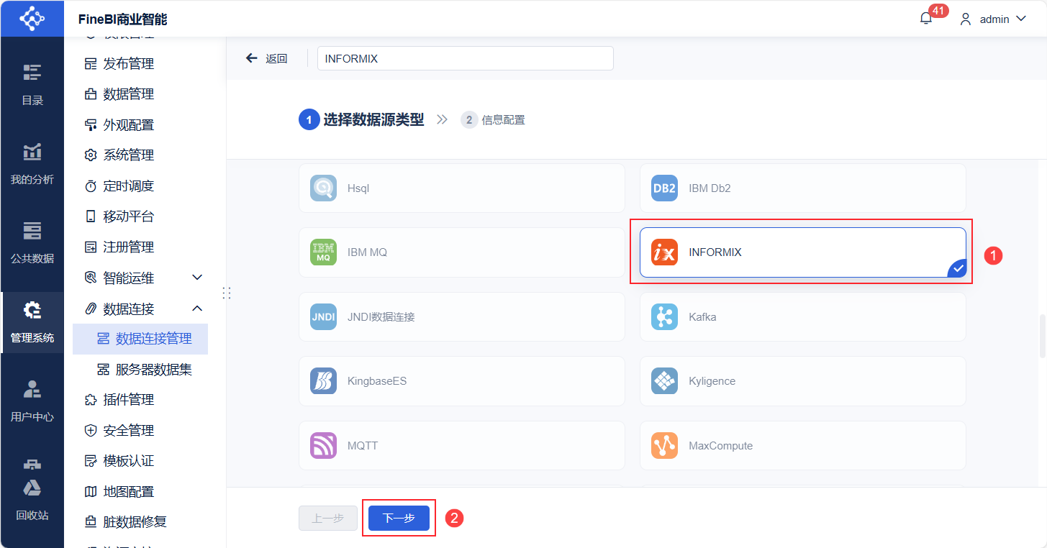This screenshot has width=1047, height=548.
Task: Click the 外观配置 menu icon
Action: pos(91,125)
